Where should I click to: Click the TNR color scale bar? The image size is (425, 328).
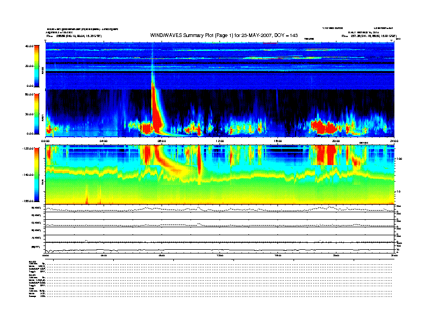(x=36, y=175)
